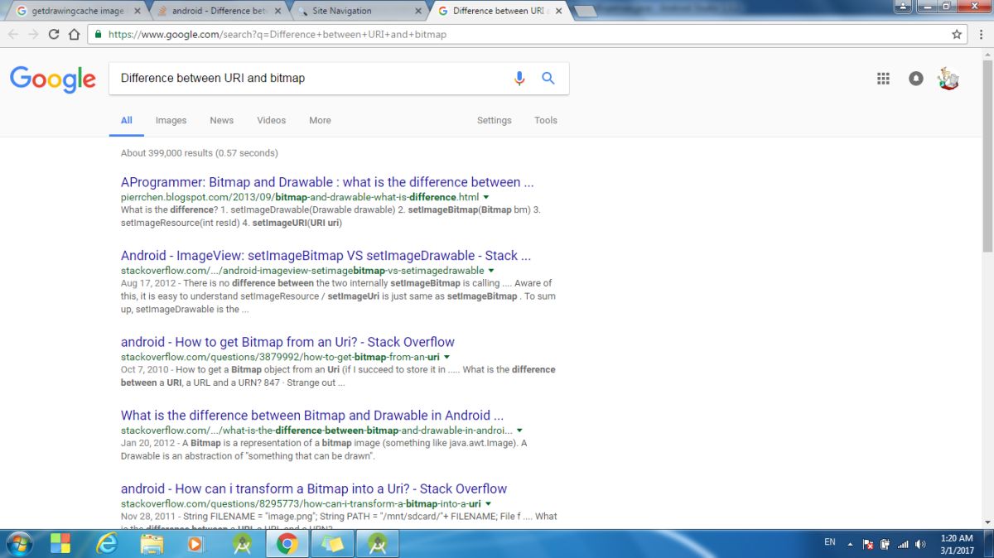Click 'About 399,000 results' text
Viewport: 994px width, 558px height.
pos(200,153)
